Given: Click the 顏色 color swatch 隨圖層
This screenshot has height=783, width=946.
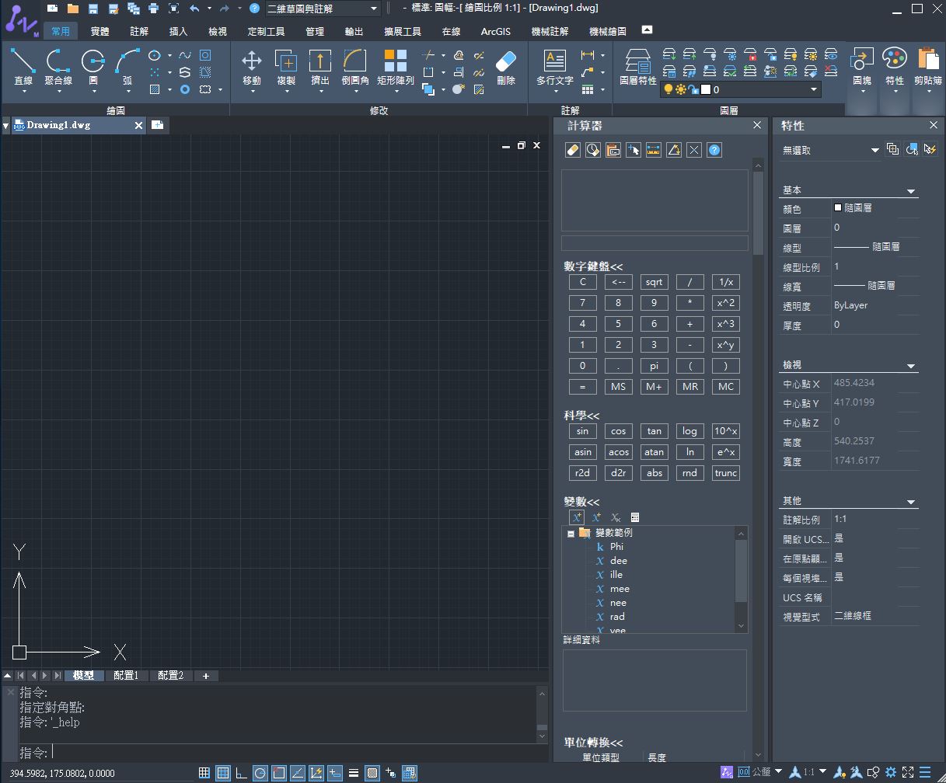Looking at the screenshot, I should pyautogui.click(x=839, y=208).
